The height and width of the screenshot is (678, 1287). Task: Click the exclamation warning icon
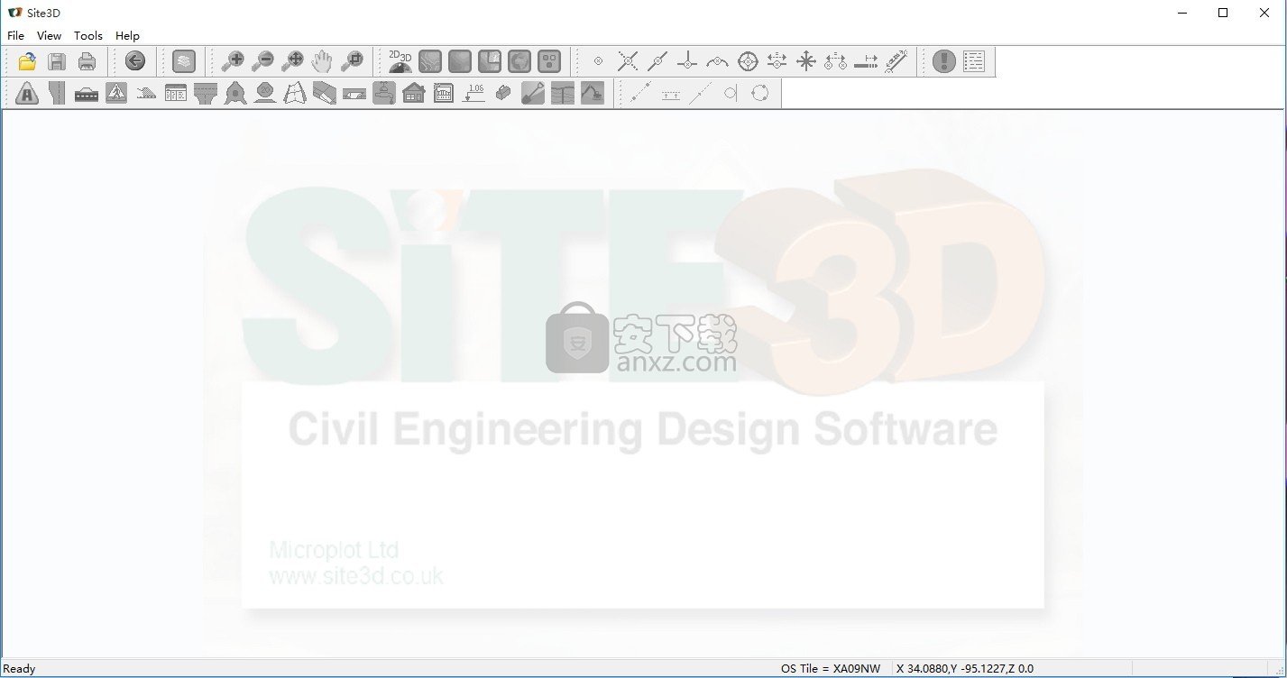[x=943, y=61]
